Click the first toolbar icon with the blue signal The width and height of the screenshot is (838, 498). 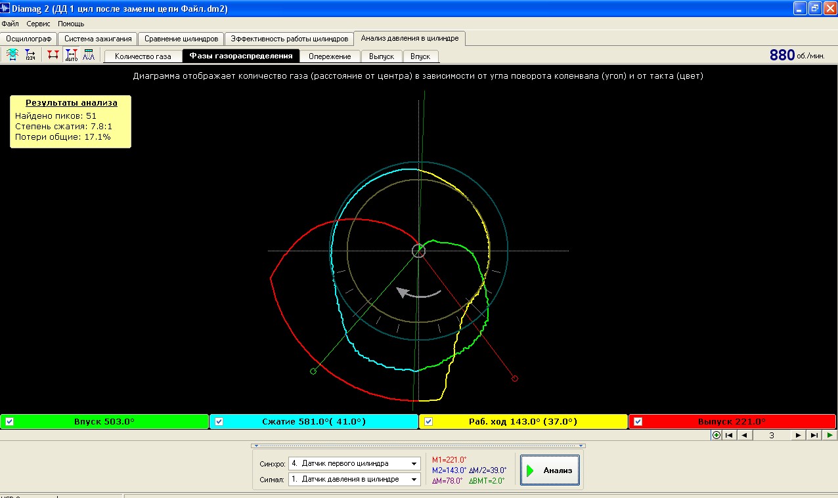[x=12, y=55]
